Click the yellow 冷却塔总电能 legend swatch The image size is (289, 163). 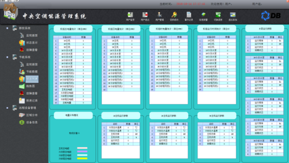tap(82, 158)
